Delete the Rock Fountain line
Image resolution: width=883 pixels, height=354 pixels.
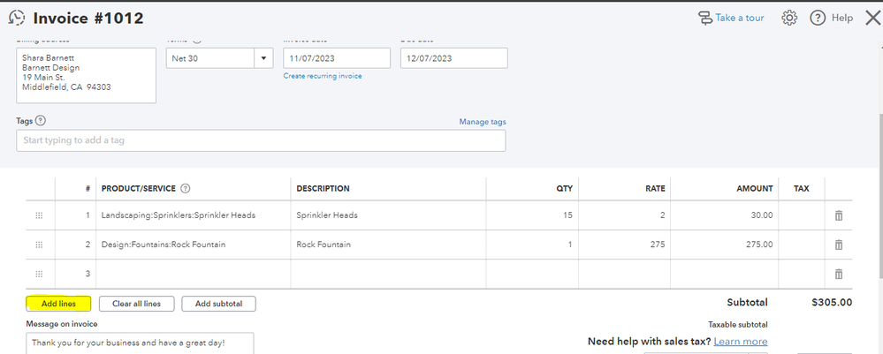click(839, 245)
